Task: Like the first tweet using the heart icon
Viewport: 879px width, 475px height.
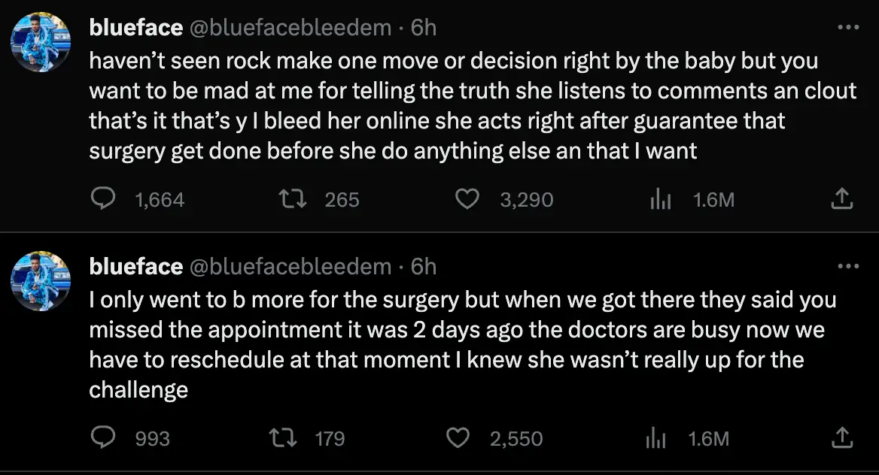Action: pyautogui.click(x=467, y=198)
